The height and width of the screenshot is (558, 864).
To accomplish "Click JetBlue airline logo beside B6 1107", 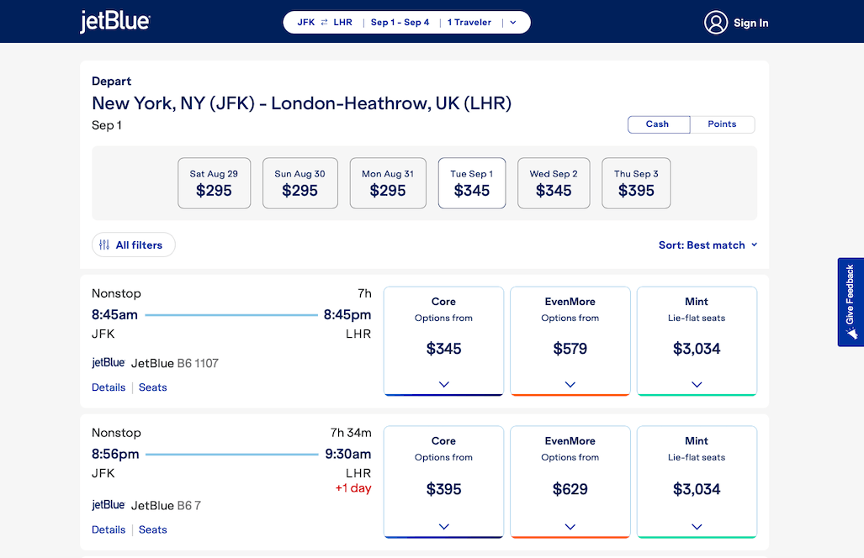I will click(x=109, y=363).
